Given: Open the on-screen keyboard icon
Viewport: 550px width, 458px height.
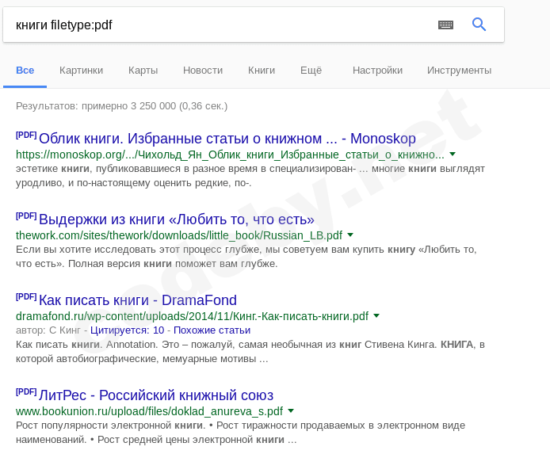Looking at the screenshot, I should click(x=446, y=25).
